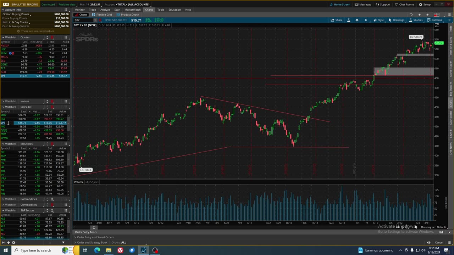Collapse the Order Entry Tools panel arrow
This screenshot has height=255, width=454.
coord(94,228)
